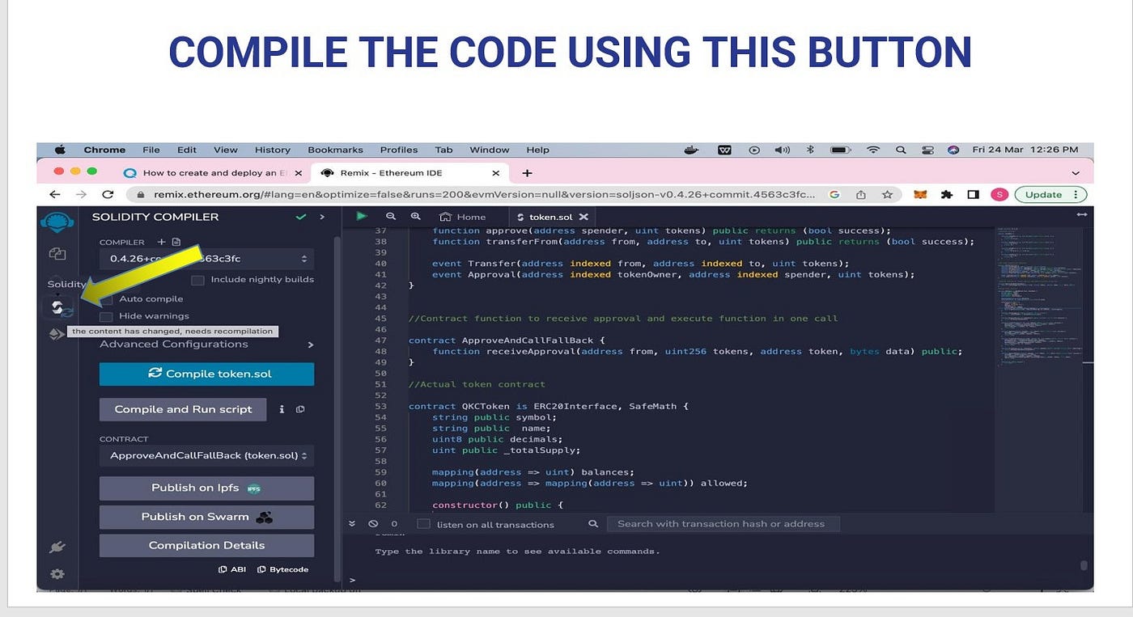Open macOS Control Center
1133x617 pixels.
tap(927, 150)
